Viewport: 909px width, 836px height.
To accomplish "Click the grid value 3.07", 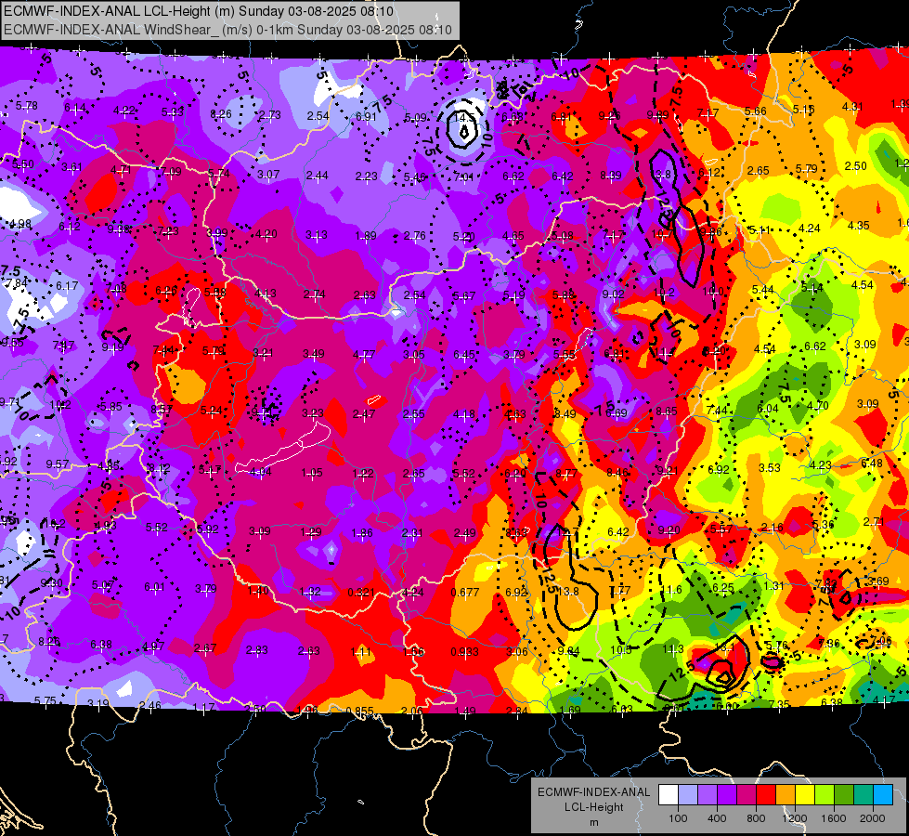I will click(268, 174).
